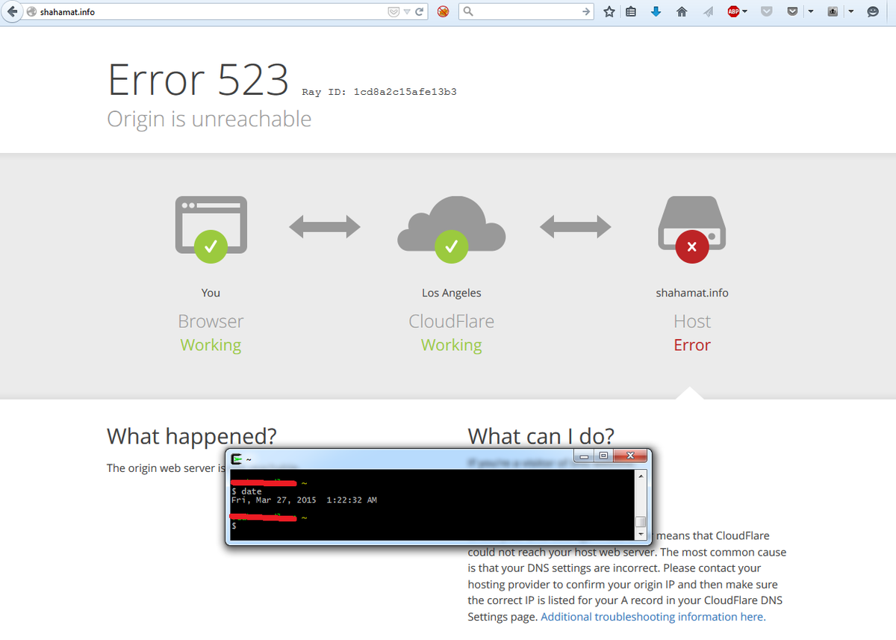Go to the home page icon
This screenshot has width=896, height=640.
click(682, 12)
